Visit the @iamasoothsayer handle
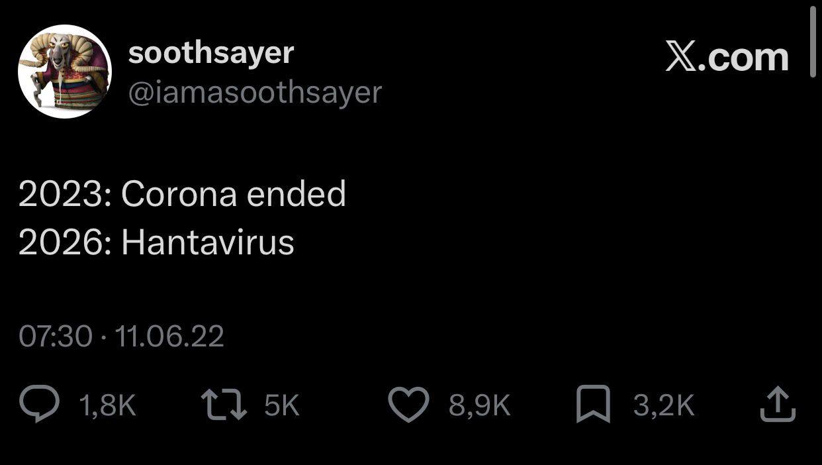The height and width of the screenshot is (465, 822). click(x=255, y=92)
